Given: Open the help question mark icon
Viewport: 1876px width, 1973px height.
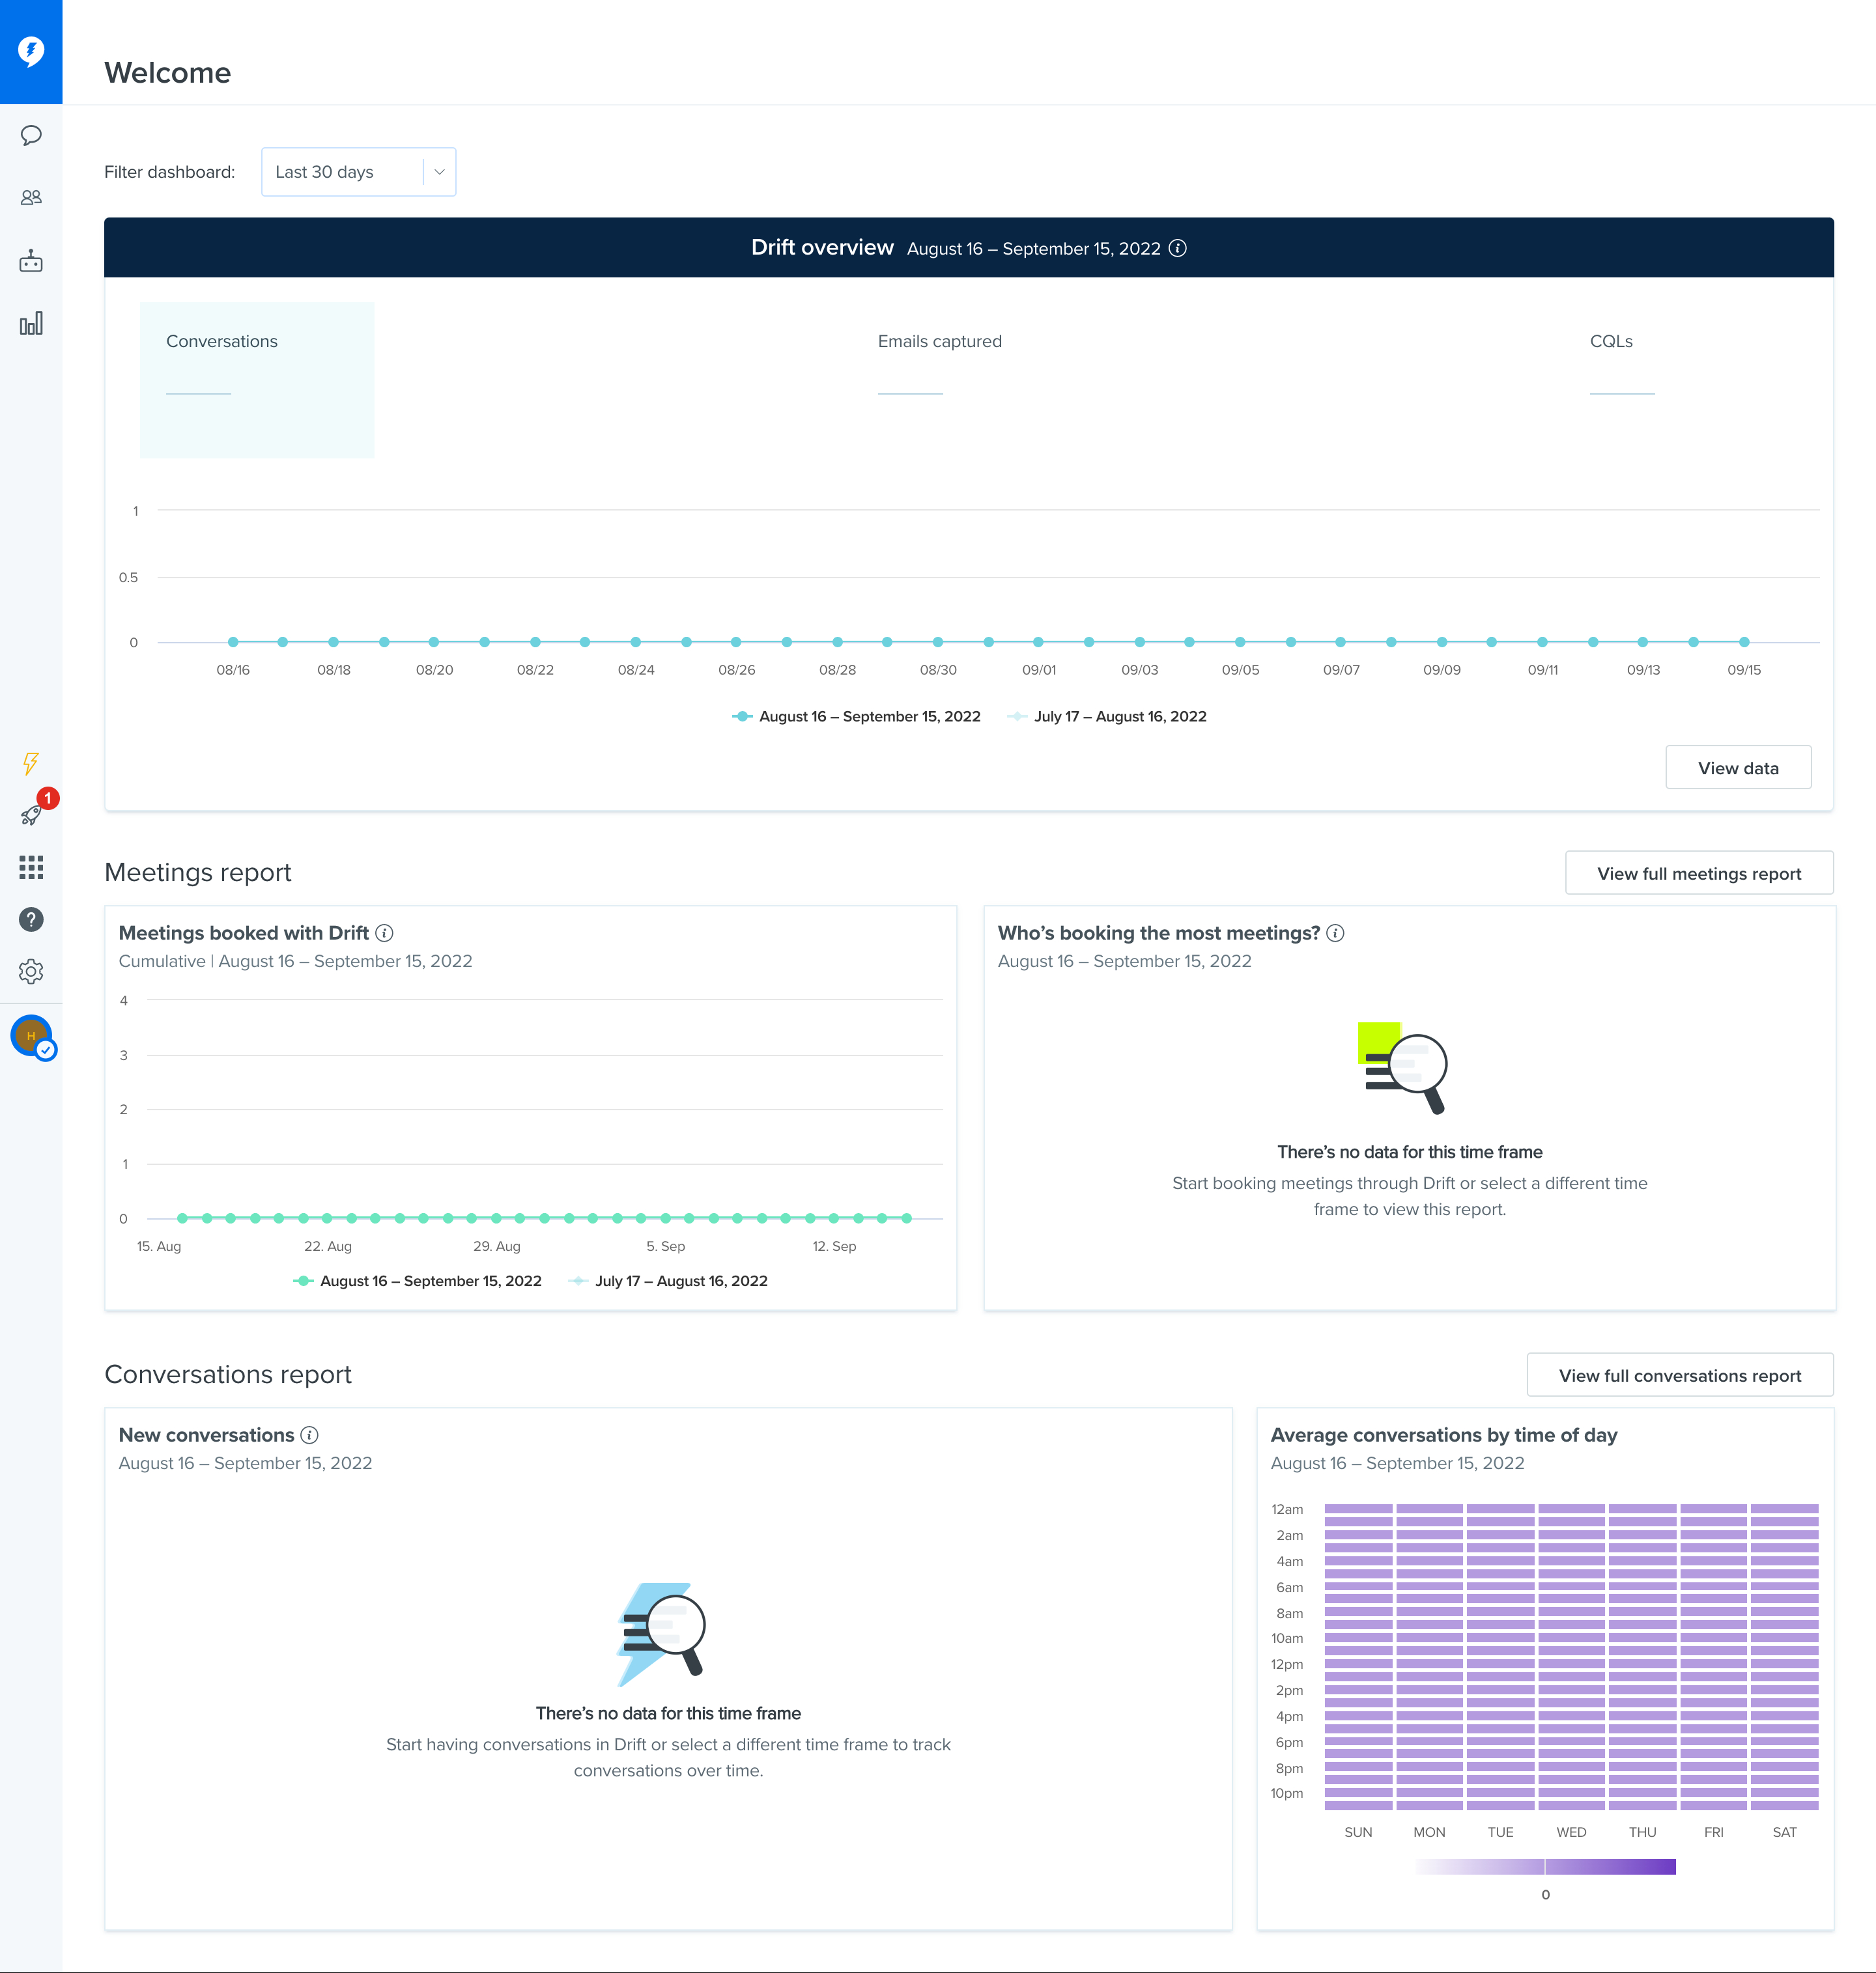Looking at the screenshot, I should tap(31, 919).
